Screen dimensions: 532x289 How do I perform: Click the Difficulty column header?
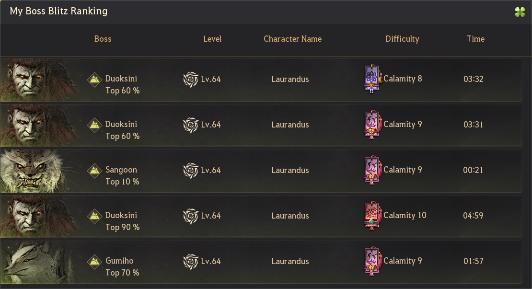click(403, 39)
